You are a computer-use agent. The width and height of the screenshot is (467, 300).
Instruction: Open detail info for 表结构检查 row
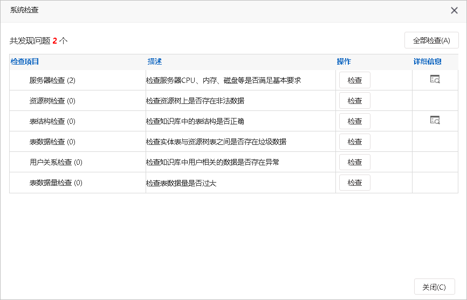[435, 120]
